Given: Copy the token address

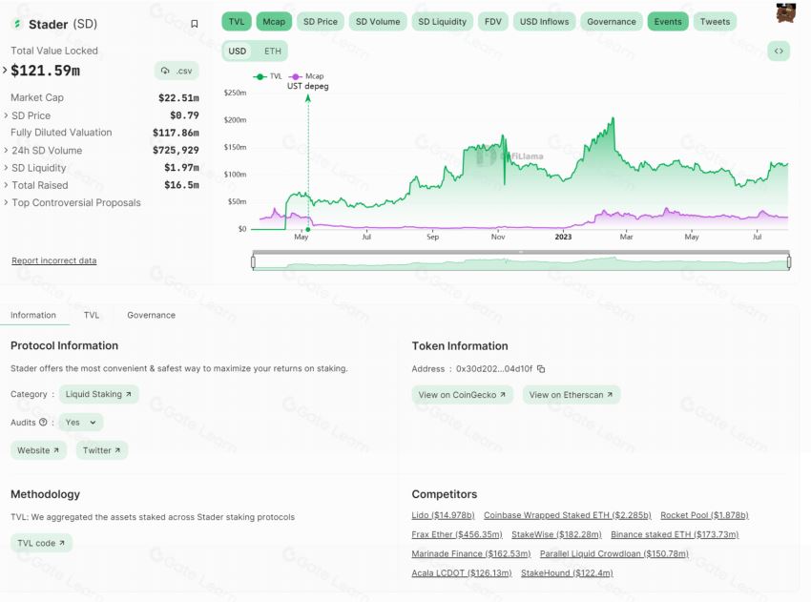Looking at the screenshot, I should pos(541,369).
